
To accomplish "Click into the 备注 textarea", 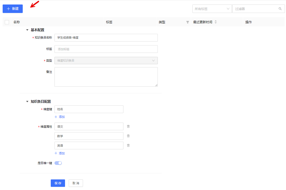I will point(106,77).
